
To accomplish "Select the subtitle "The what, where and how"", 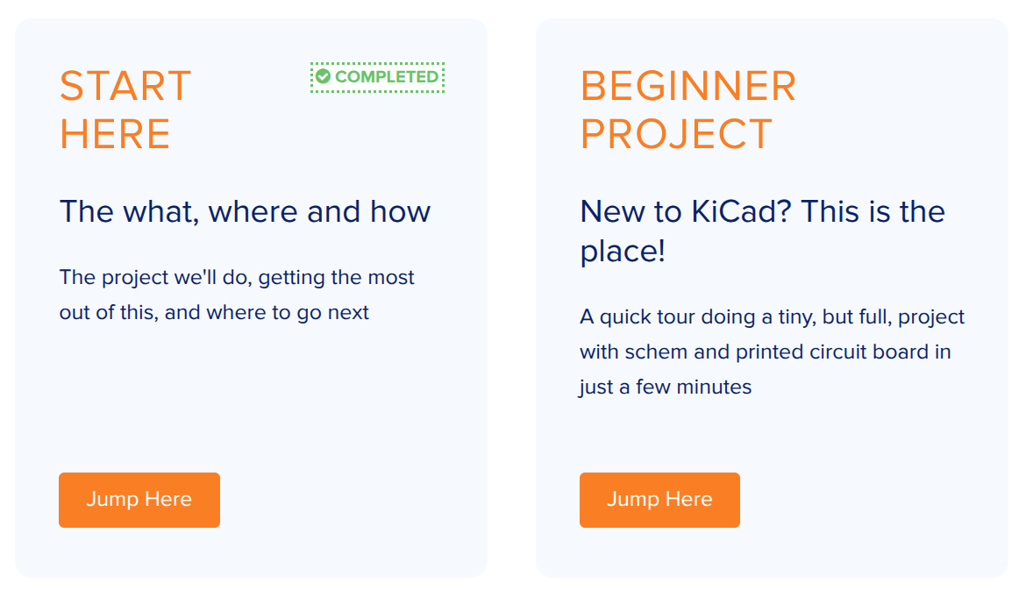I will click(245, 211).
